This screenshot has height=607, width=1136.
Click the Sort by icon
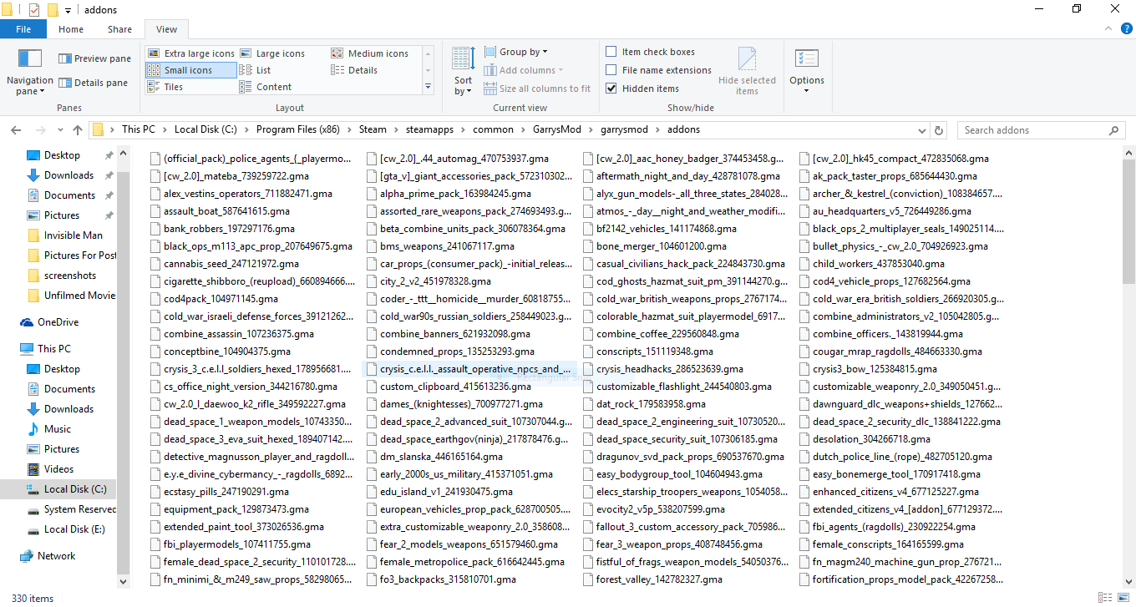pyautogui.click(x=463, y=58)
